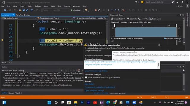Check 'Break when this exception type is thrown'

tap(86, 77)
